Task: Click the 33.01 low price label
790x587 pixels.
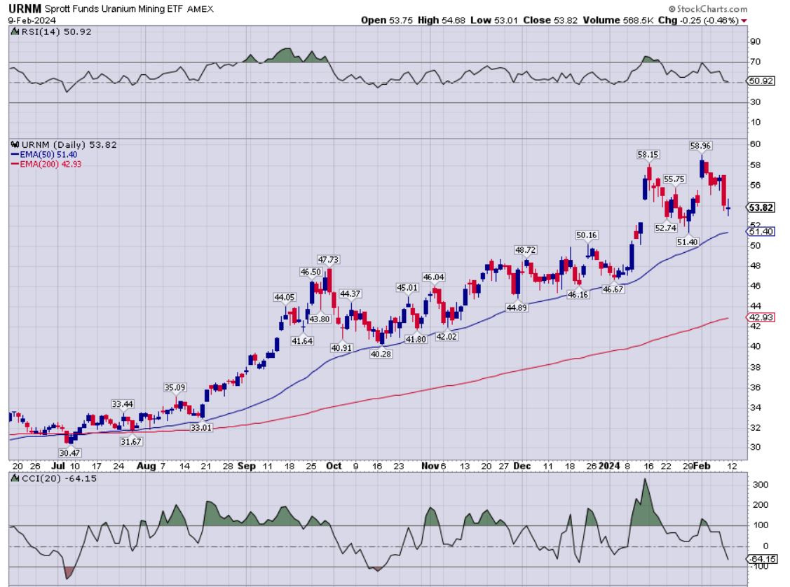Action: point(201,427)
